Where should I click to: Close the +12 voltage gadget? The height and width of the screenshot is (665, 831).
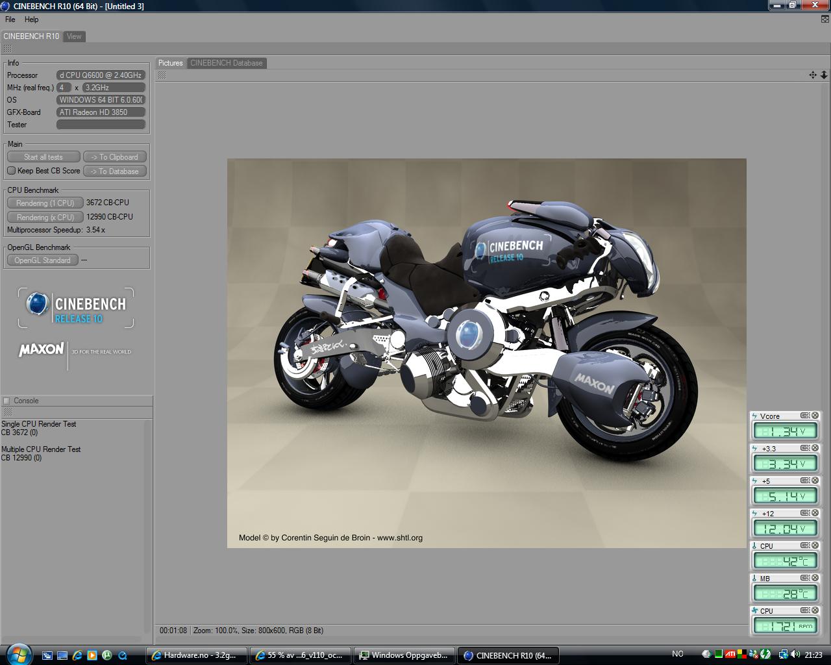point(815,513)
